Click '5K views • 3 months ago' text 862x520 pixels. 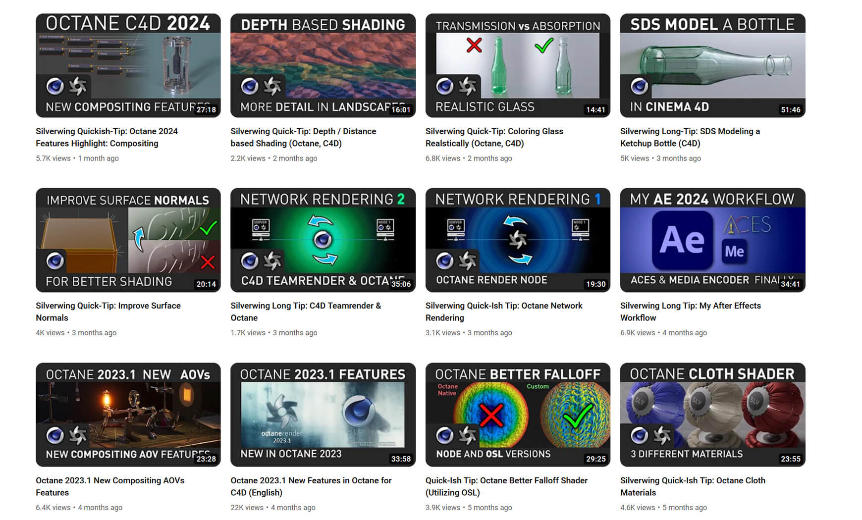pos(661,158)
